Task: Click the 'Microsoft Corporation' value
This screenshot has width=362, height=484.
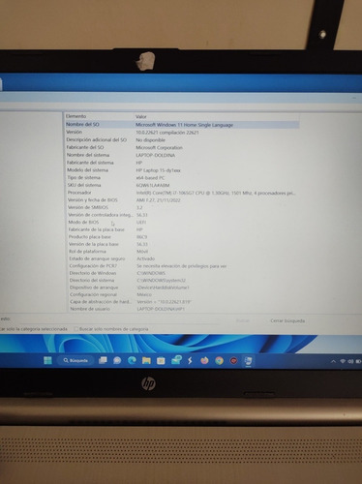Action: point(159,148)
